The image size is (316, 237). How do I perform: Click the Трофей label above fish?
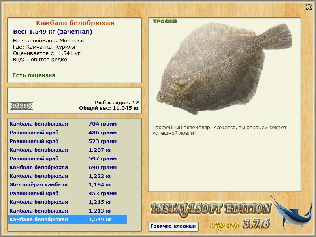pyautogui.click(x=165, y=21)
